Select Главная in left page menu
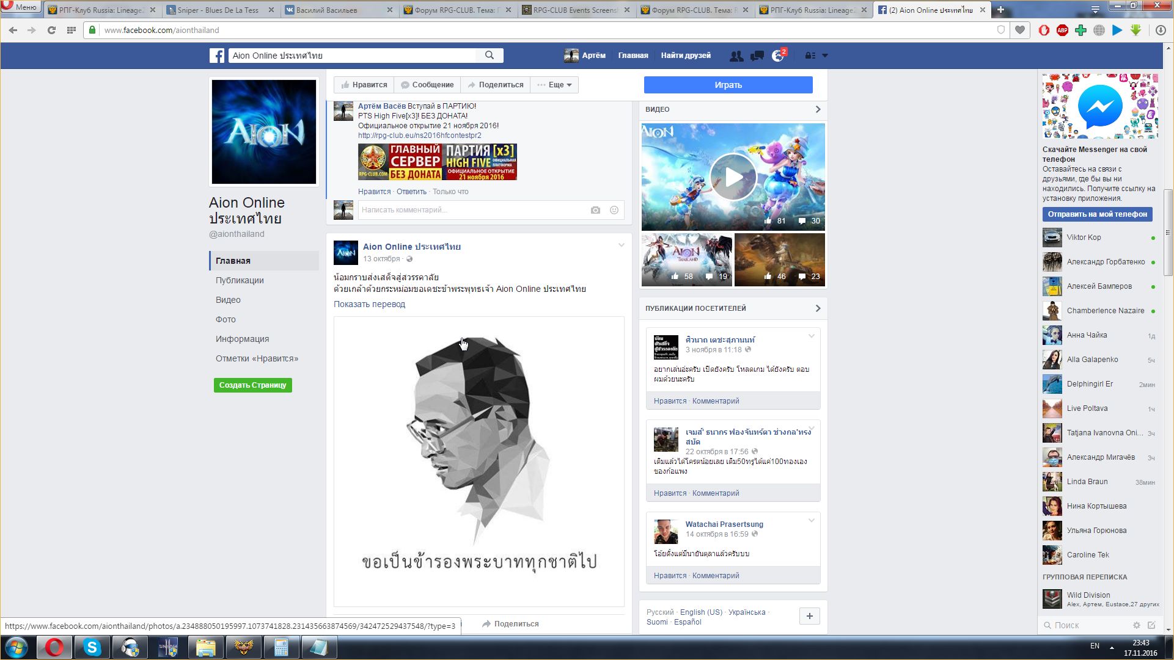Viewport: 1174px width, 660px height. click(x=264, y=261)
